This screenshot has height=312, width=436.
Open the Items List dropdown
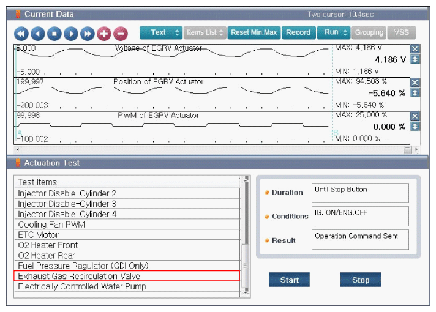[x=205, y=32]
